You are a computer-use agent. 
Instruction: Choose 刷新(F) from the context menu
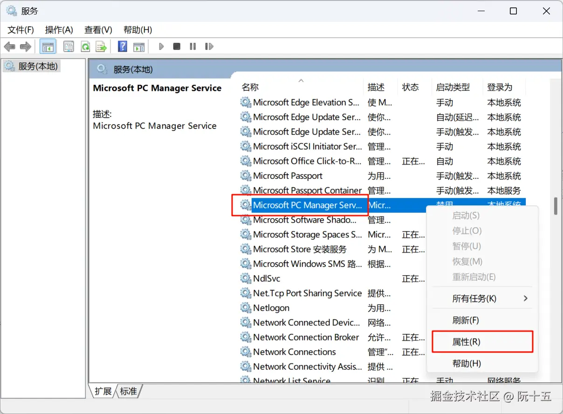click(482, 320)
